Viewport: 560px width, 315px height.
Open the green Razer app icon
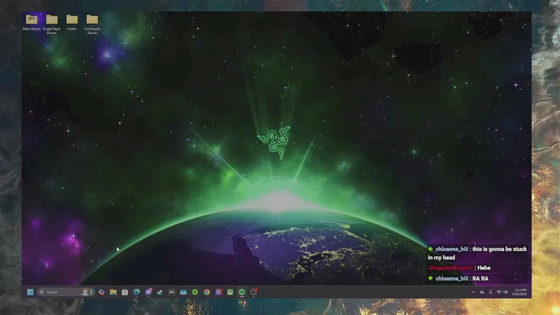(x=195, y=292)
